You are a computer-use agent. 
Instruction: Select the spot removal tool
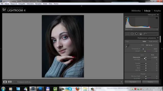click(x=132, y=34)
